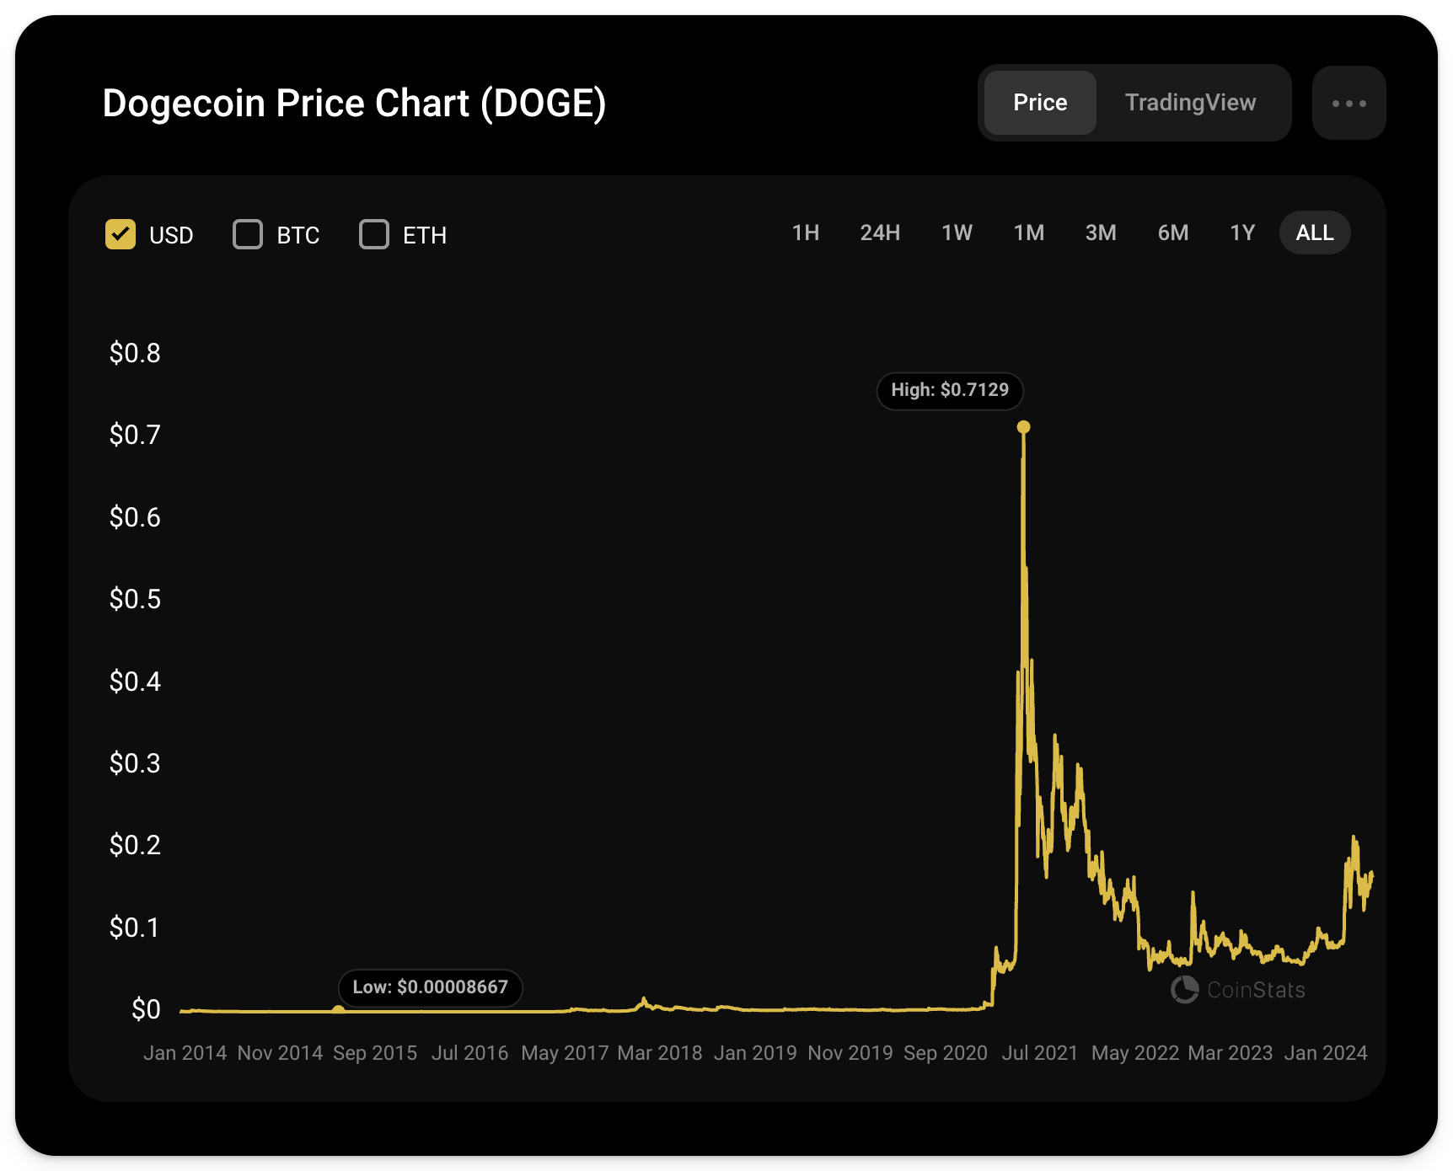This screenshot has width=1453, height=1171.
Task: Choose the 1M time range
Action: click(1028, 233)
